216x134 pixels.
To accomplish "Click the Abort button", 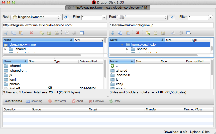I will (x=77, y=101).
